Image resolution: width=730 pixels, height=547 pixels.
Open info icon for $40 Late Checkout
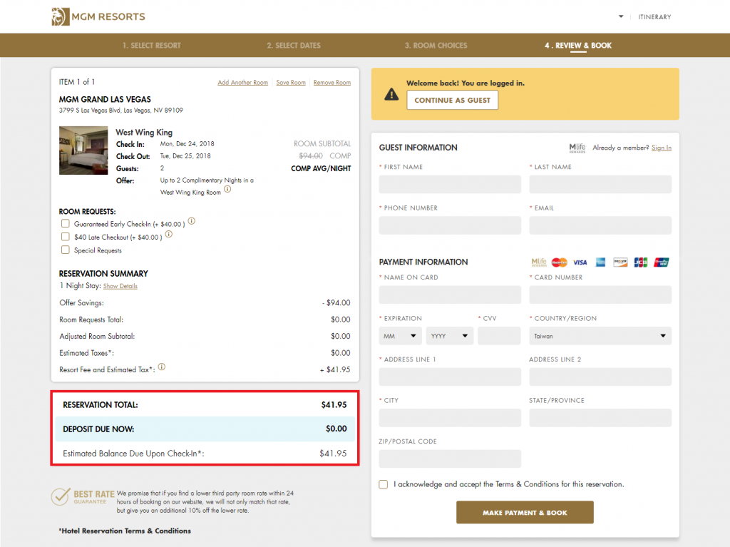[168, 235]
